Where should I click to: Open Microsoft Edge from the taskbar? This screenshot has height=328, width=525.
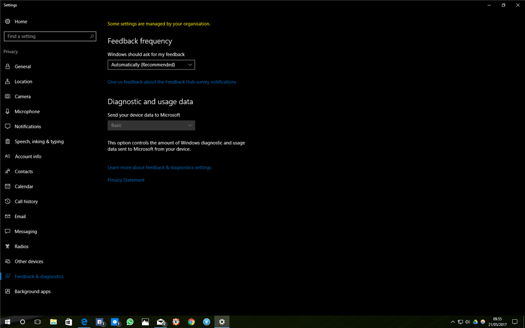[84, 322]
